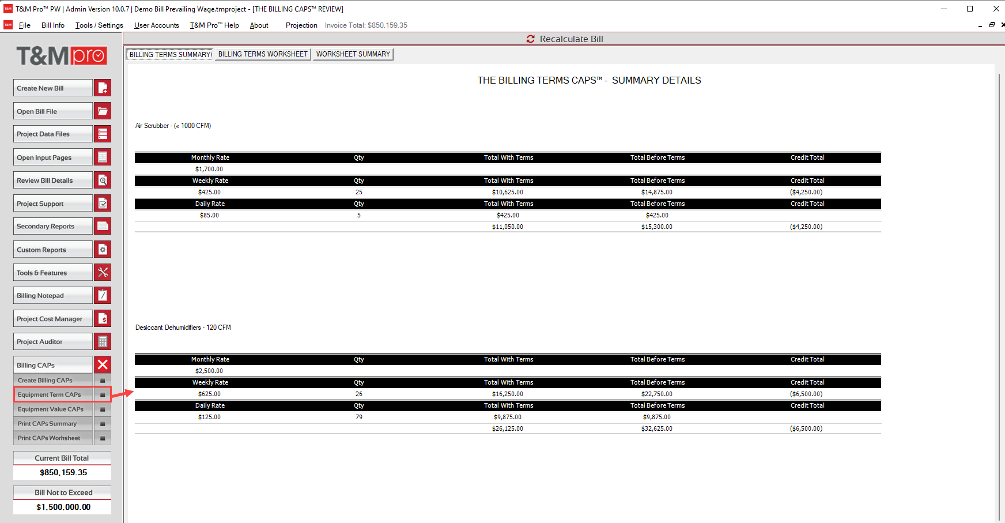
Task: Click the Project Data Files button
Action: click(x=53, y=134)
